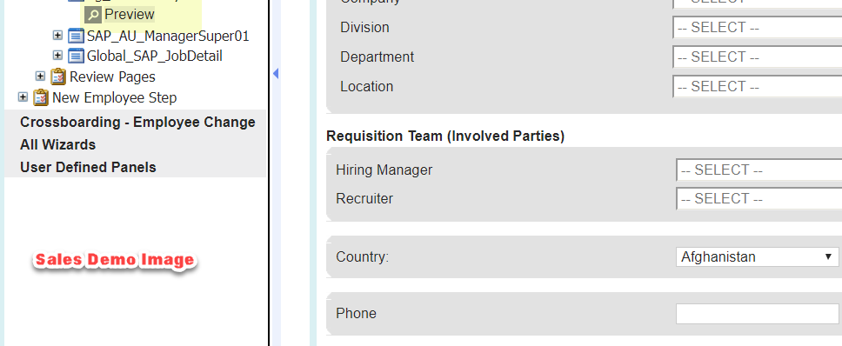
Task: Open the User Defined Panels section
Action: point(88,168)
